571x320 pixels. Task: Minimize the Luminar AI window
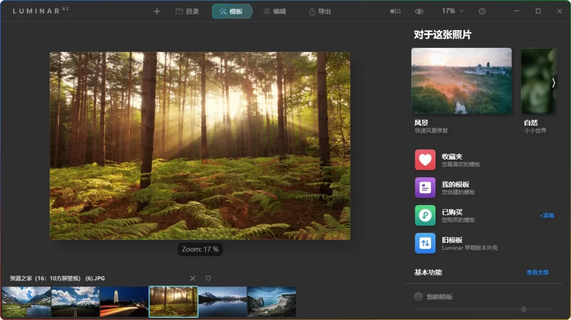(516, 11)
